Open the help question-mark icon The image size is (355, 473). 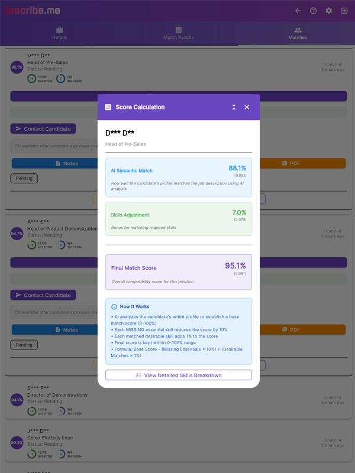313,10
